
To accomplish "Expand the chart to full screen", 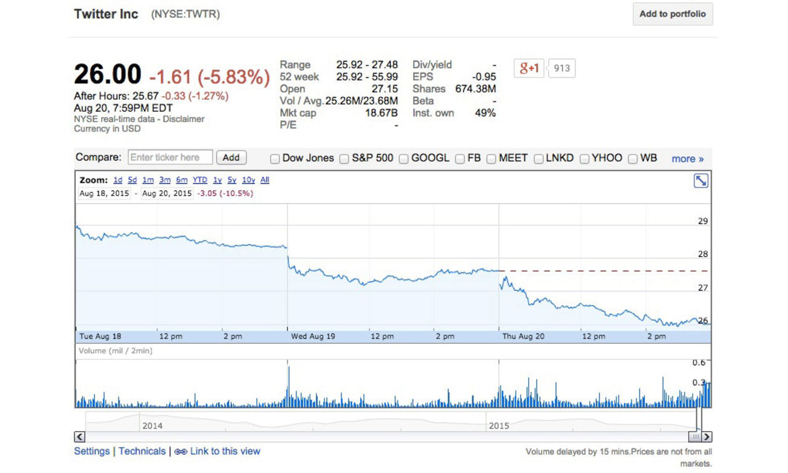I will [701, 181].
